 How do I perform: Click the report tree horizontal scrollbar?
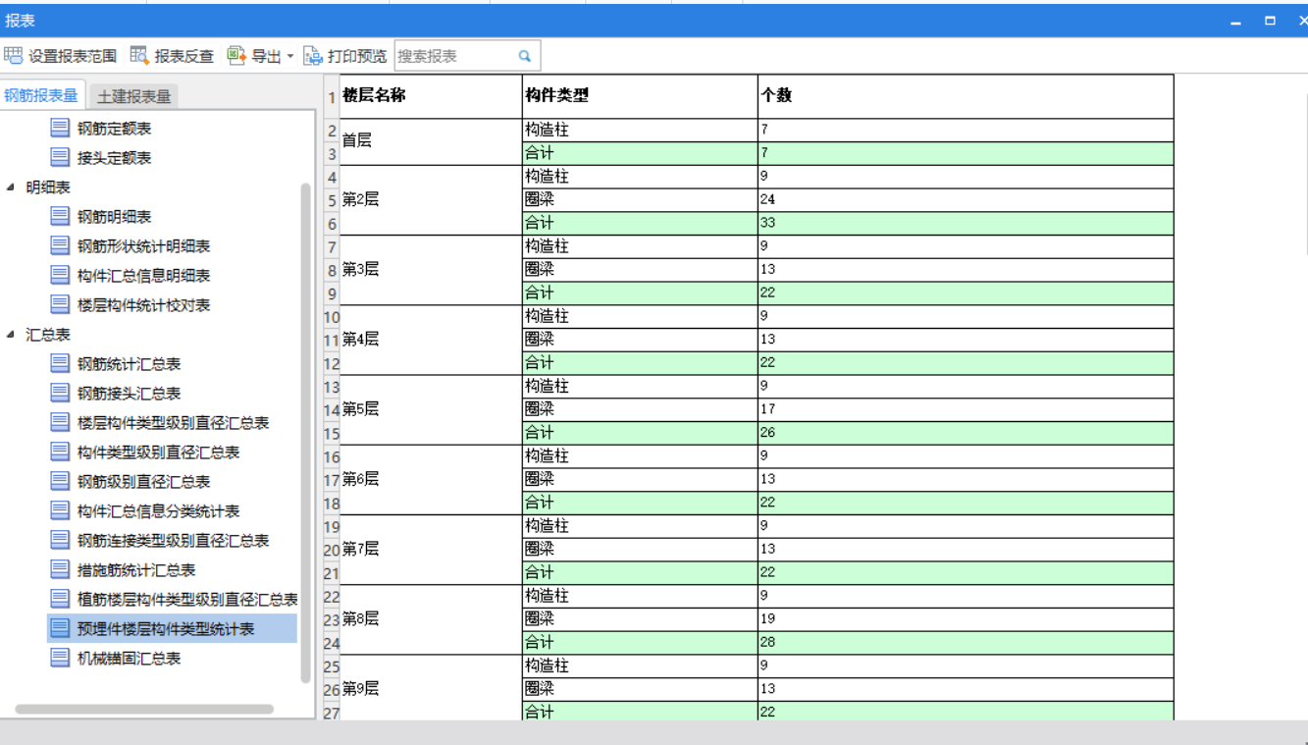[x=144, y=709]
